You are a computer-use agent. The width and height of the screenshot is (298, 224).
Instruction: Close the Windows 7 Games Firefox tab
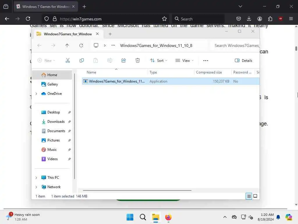tap(73, 6)
